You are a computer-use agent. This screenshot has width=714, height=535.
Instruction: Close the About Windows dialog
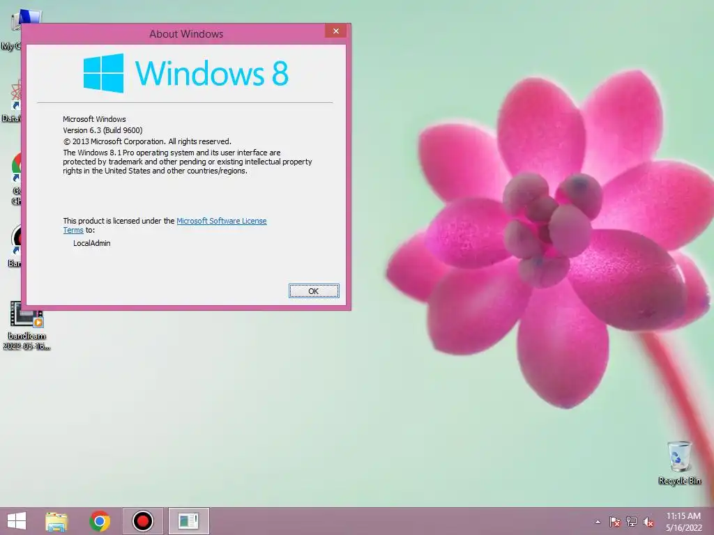pos(335,31)
